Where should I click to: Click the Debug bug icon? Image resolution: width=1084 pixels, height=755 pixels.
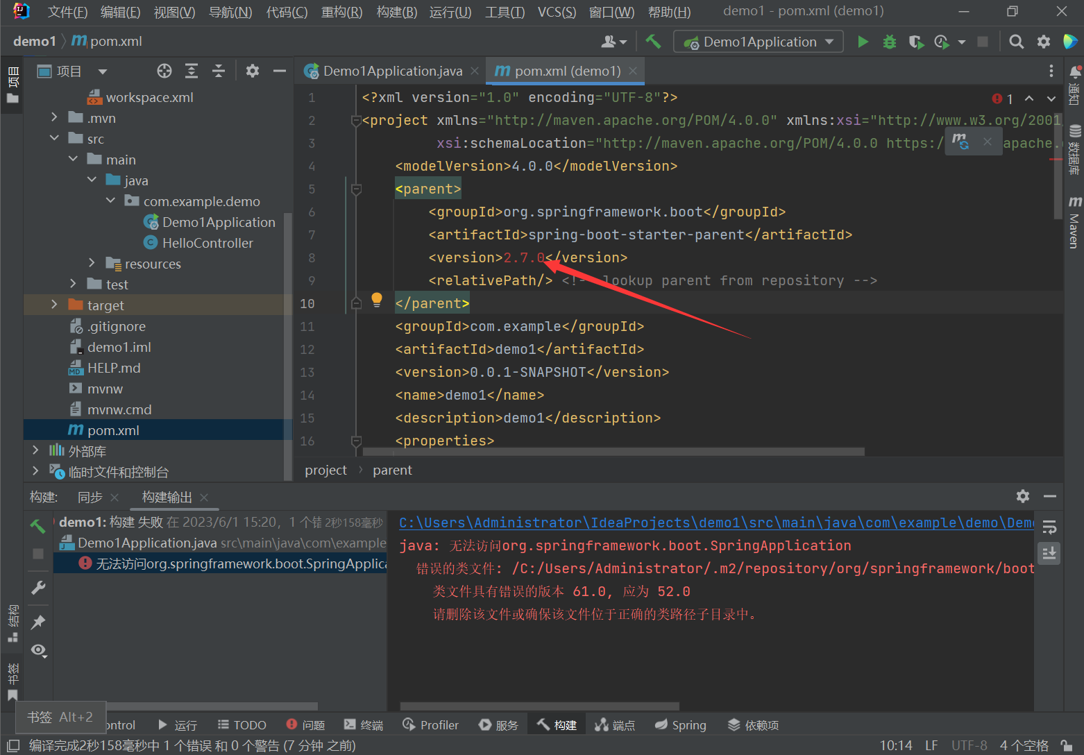[x=889, y=42]
